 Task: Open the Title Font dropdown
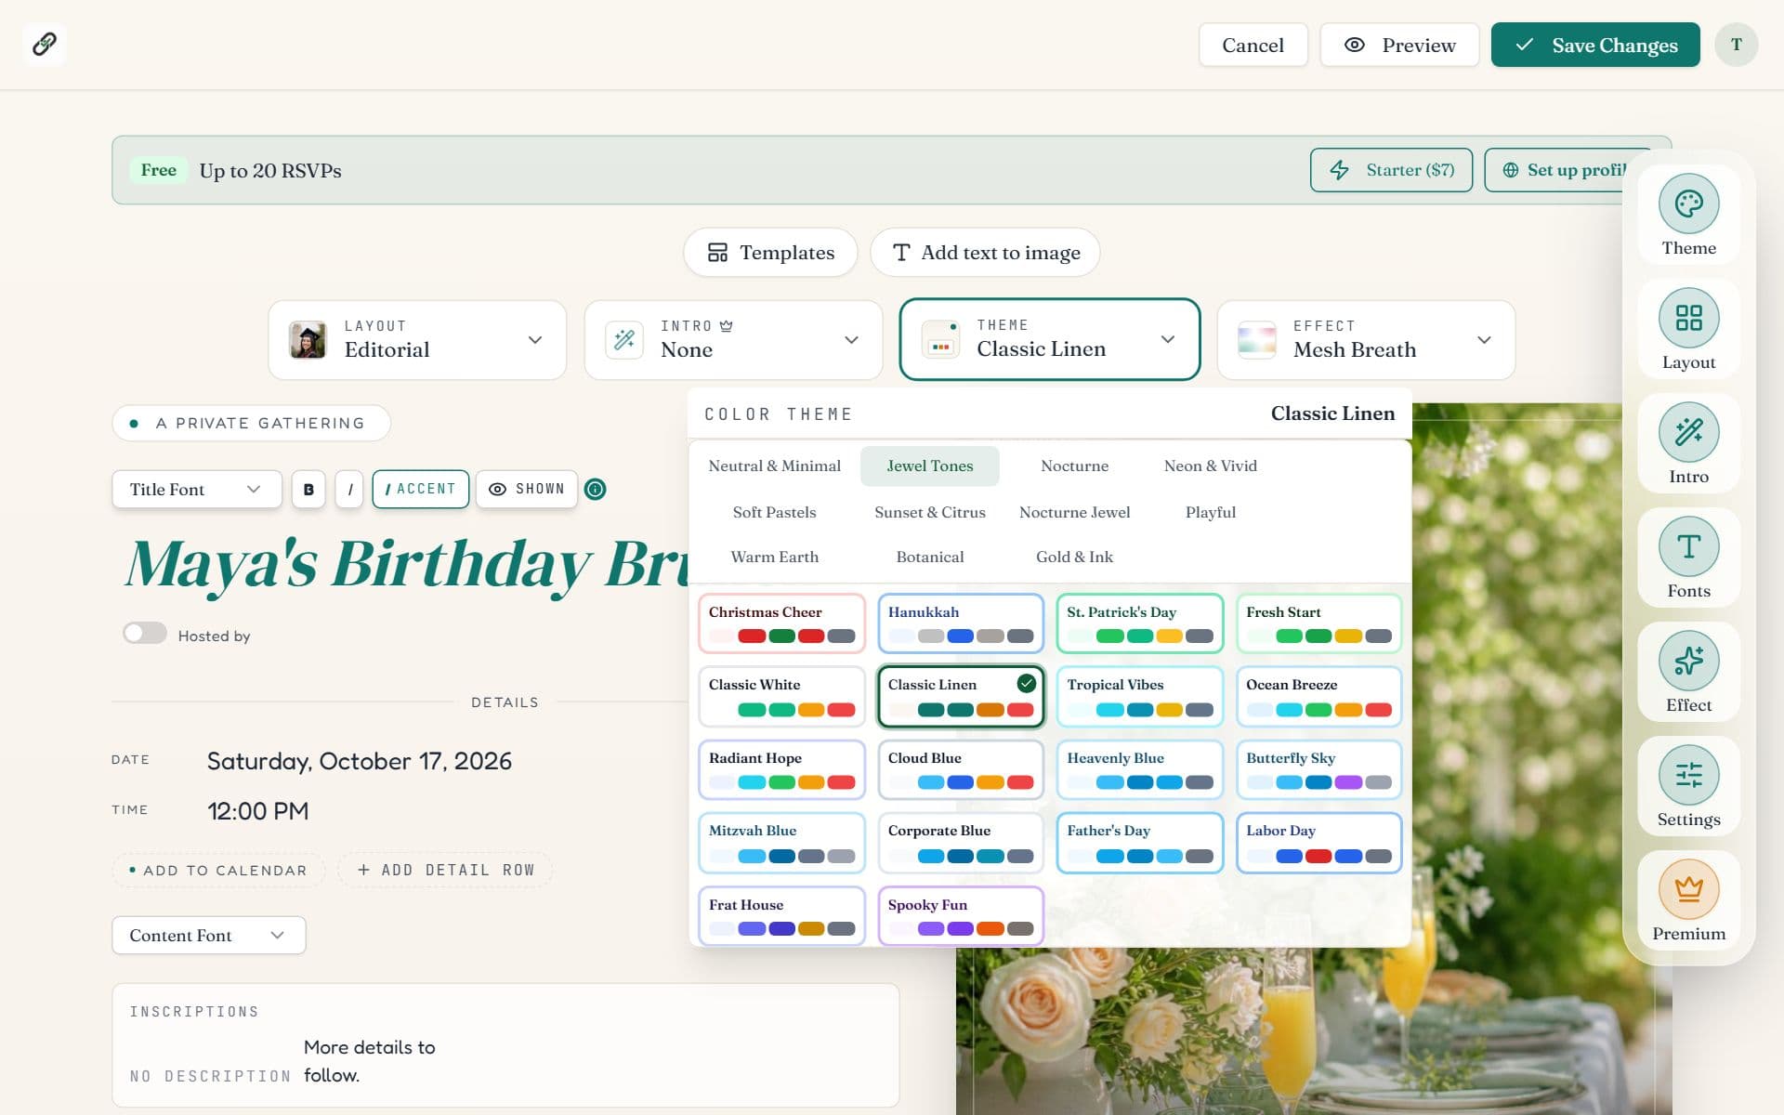pos(197,489)
